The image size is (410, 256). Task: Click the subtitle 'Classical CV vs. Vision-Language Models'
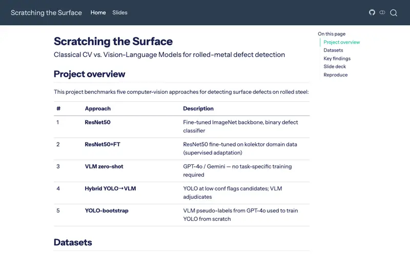[169, 55]
